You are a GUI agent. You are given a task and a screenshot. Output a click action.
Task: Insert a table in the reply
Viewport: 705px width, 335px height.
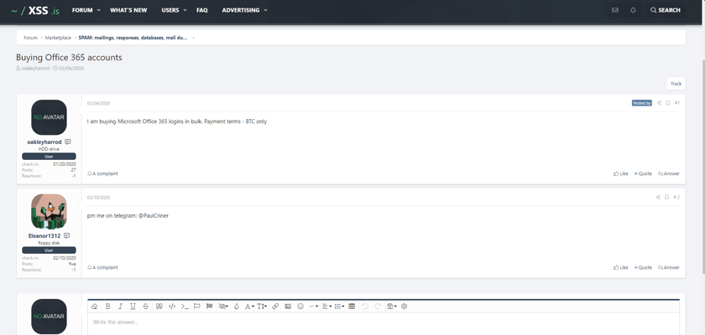point(352,307)
